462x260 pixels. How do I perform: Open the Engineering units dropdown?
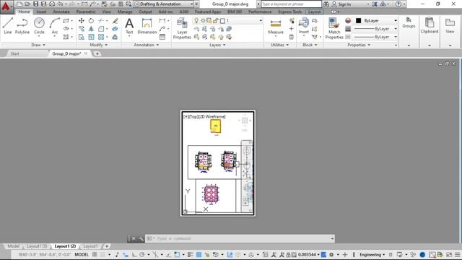tap(372, 254)
